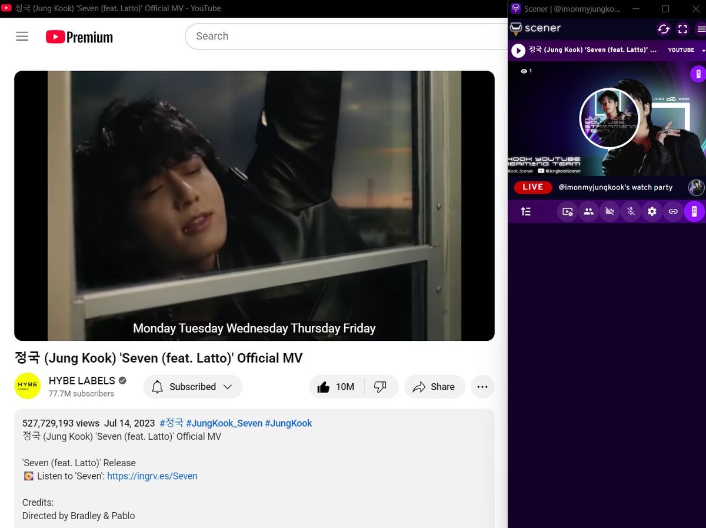Viewport: 706px width, 528px height.
Task: Click the Scener logo
Action: pos(535,28)
